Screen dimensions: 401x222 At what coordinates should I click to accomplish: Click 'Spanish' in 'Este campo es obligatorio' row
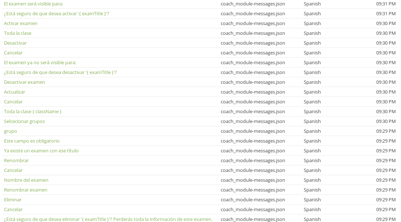point(312,141)
